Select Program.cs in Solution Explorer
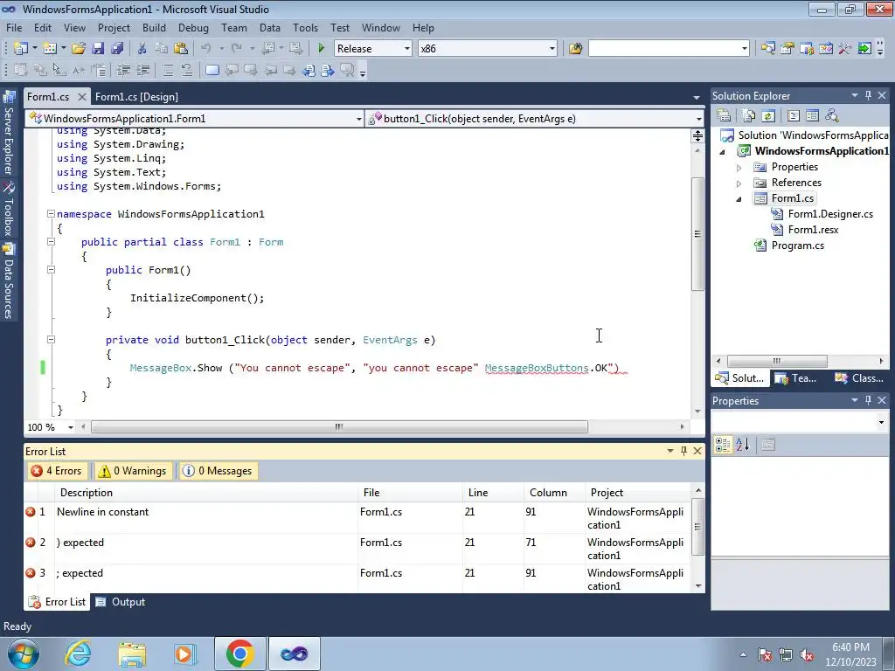Viewport: 895px width, 671px height. point(797,246)
